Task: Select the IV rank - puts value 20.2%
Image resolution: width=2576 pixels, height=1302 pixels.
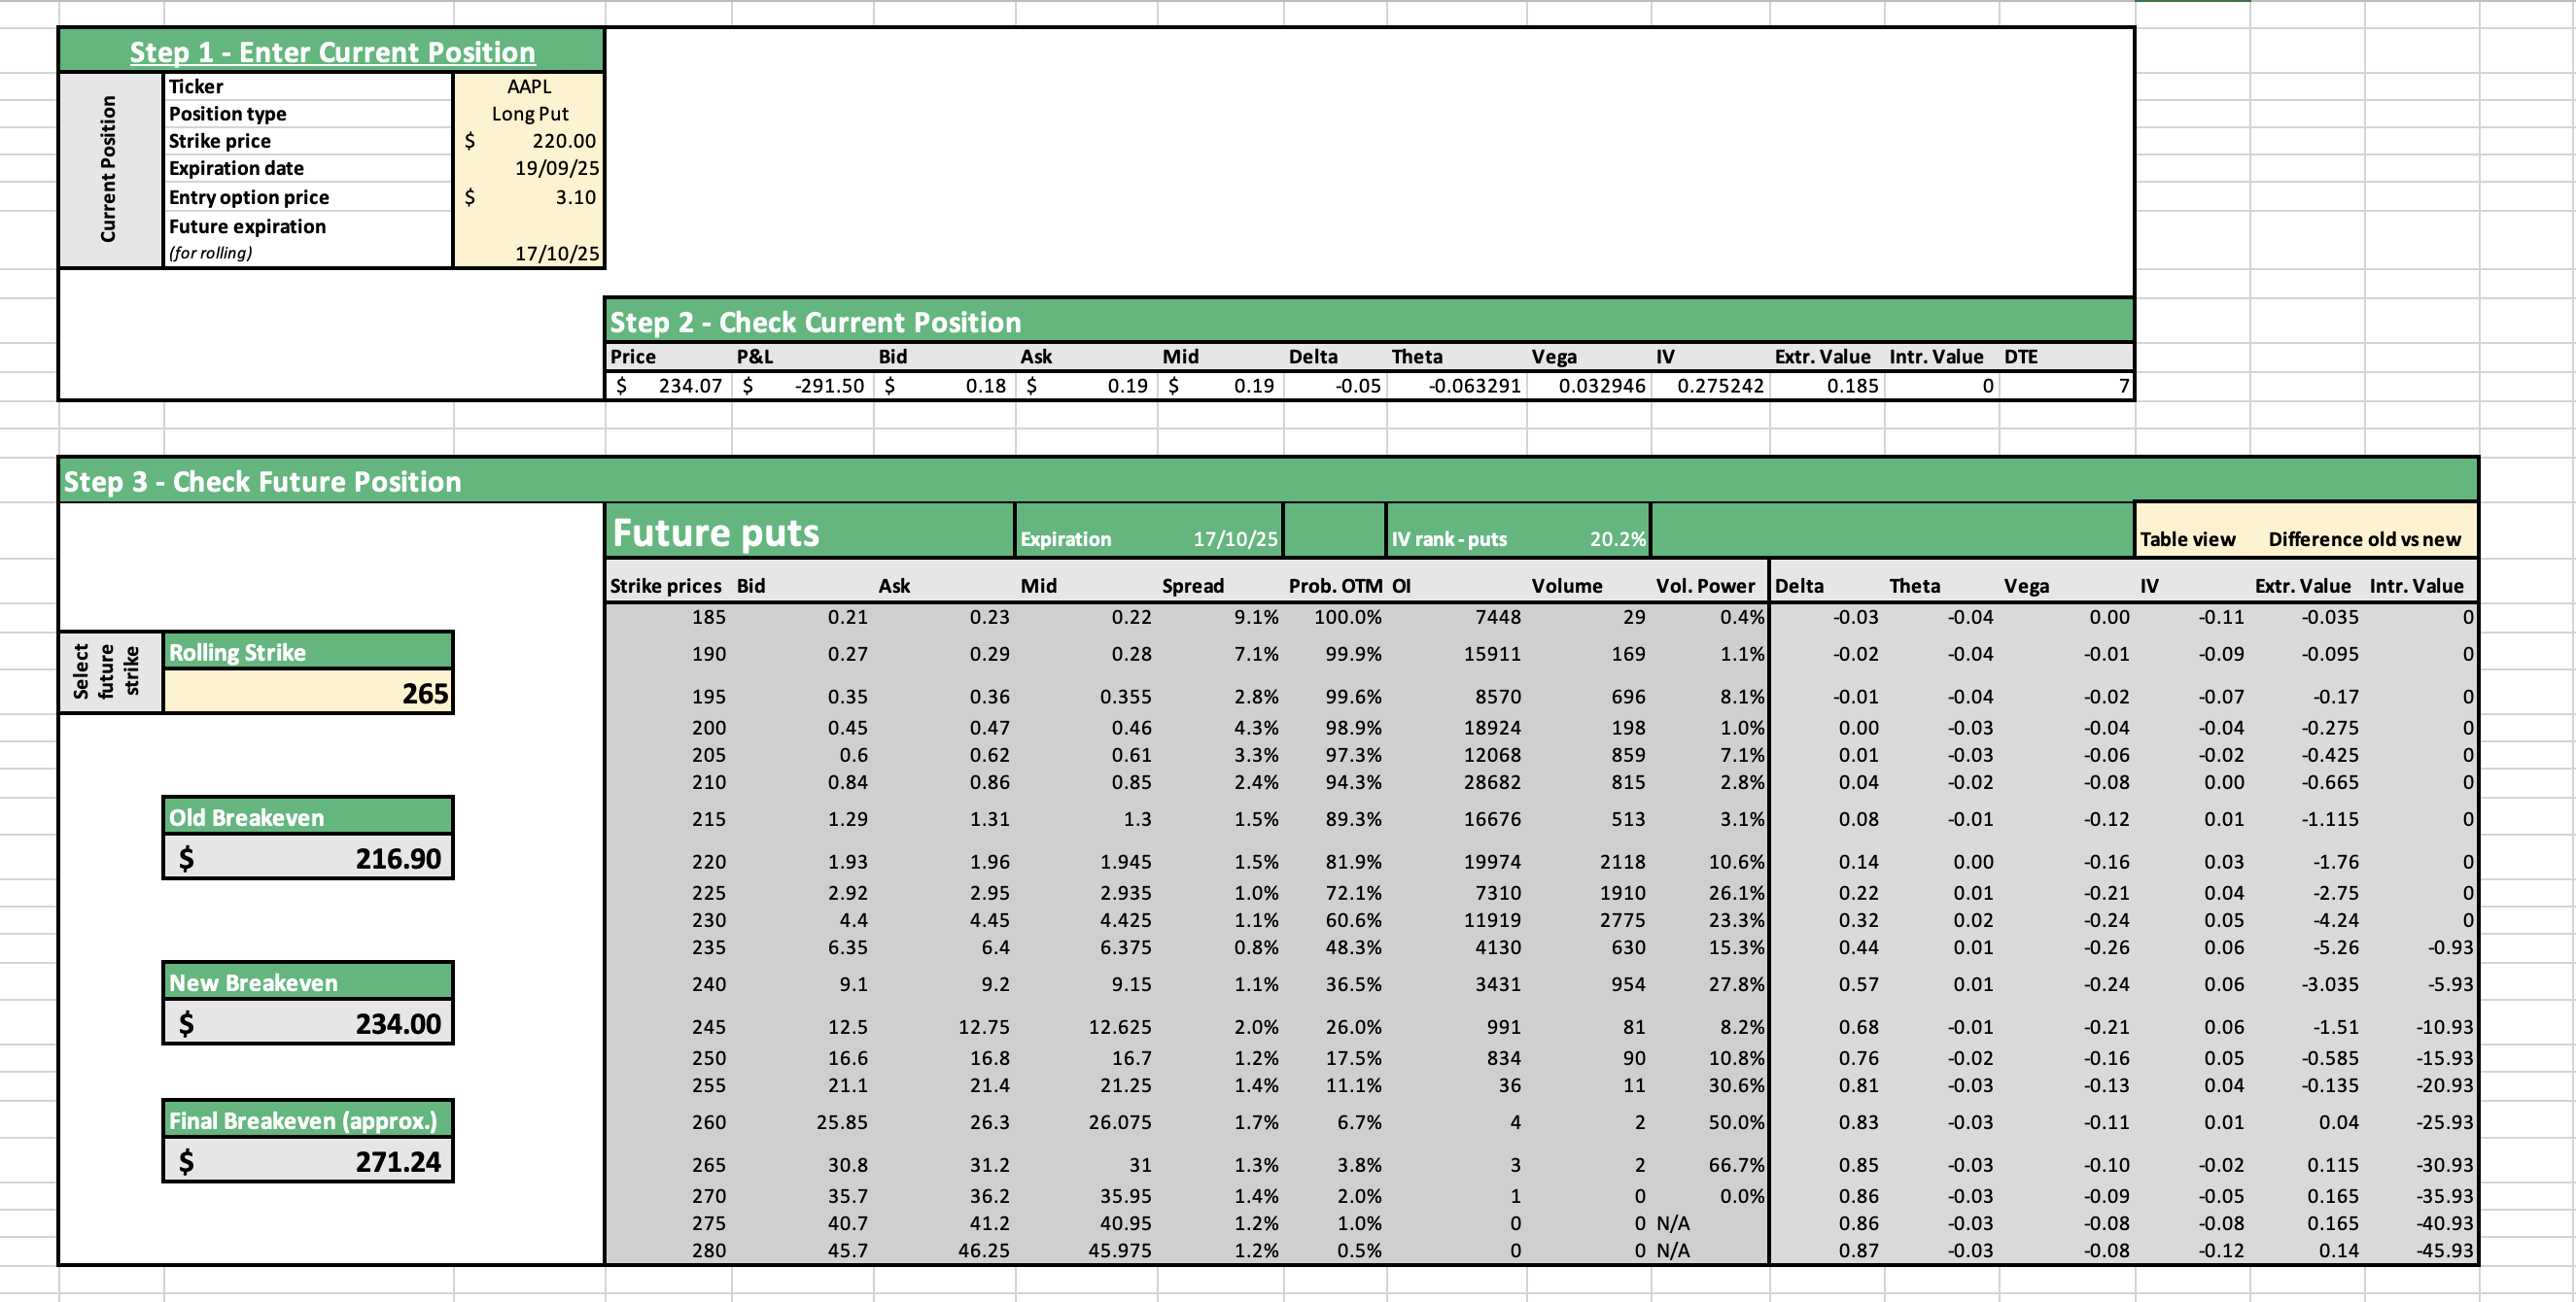Action: [x=1617, y=539]
